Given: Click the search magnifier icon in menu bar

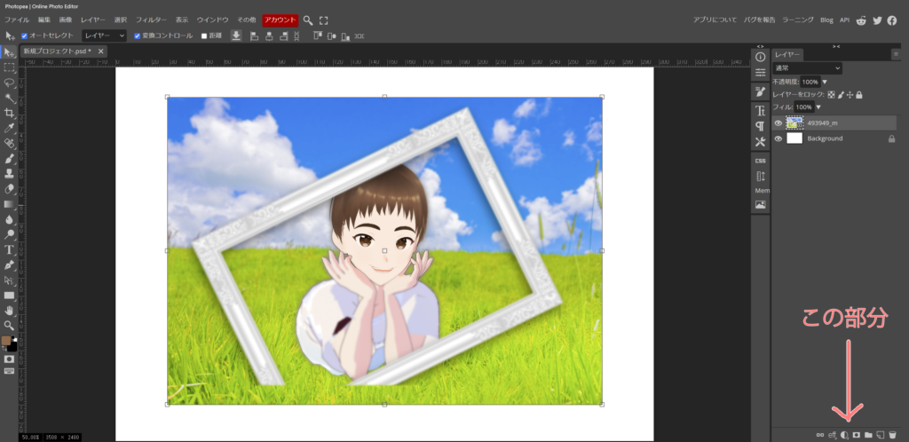Looking at the screenshot, I should click(x=308, y=20).
